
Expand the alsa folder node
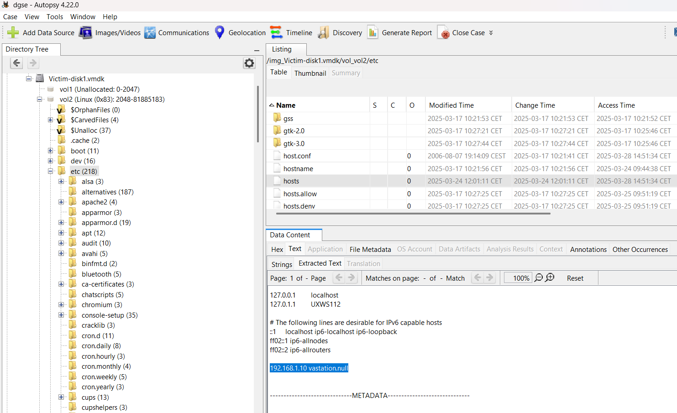click(x=61, y=181)
